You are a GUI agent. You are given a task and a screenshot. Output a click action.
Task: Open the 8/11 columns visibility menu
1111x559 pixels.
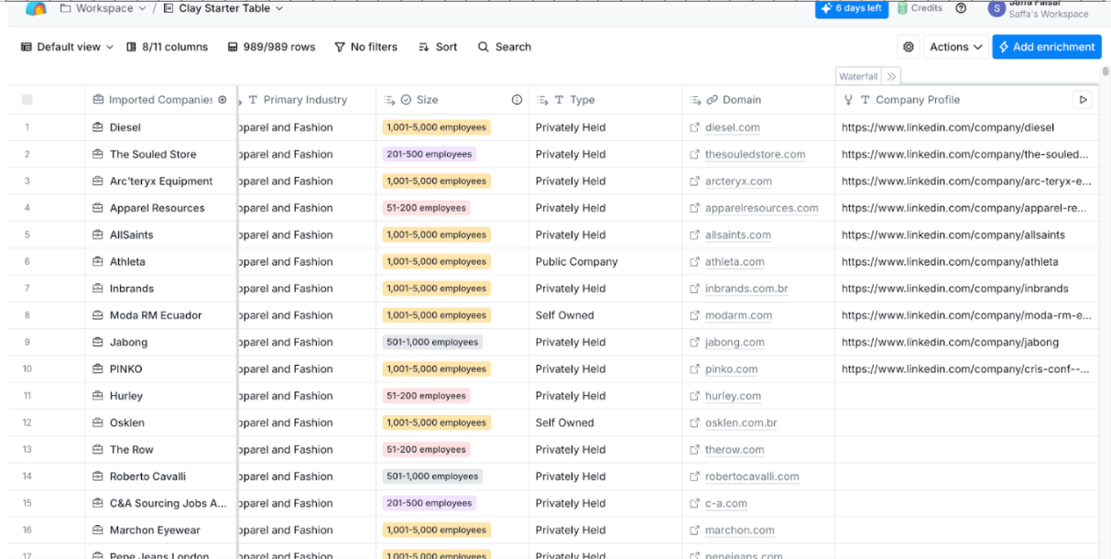[x=167, y=47]
